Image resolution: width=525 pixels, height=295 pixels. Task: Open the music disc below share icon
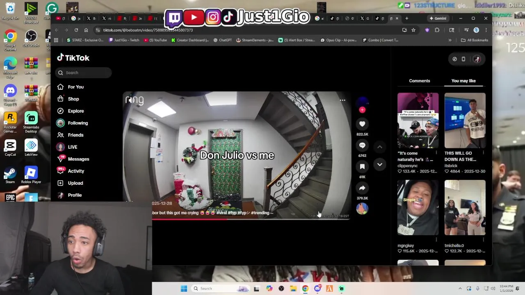[362, 209]
